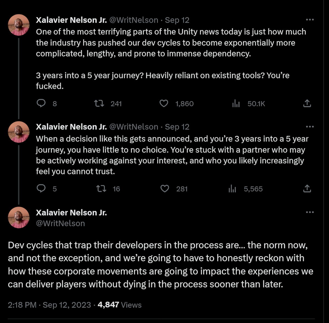Screen dimensions: 329x323
Task: Open the more options menu on the final tweet
Action: [x=310, y=211]
